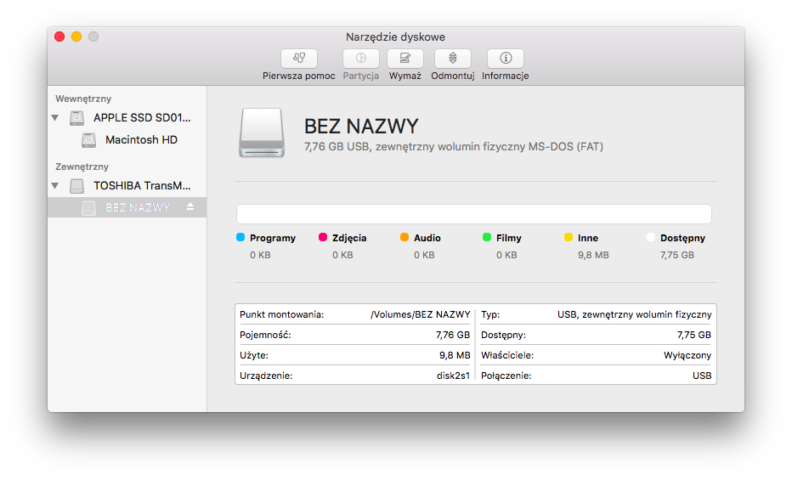The height and width of the screenshot is (480, 792).
Task: Click the Partycja toolbar icon
Action: 360,59
